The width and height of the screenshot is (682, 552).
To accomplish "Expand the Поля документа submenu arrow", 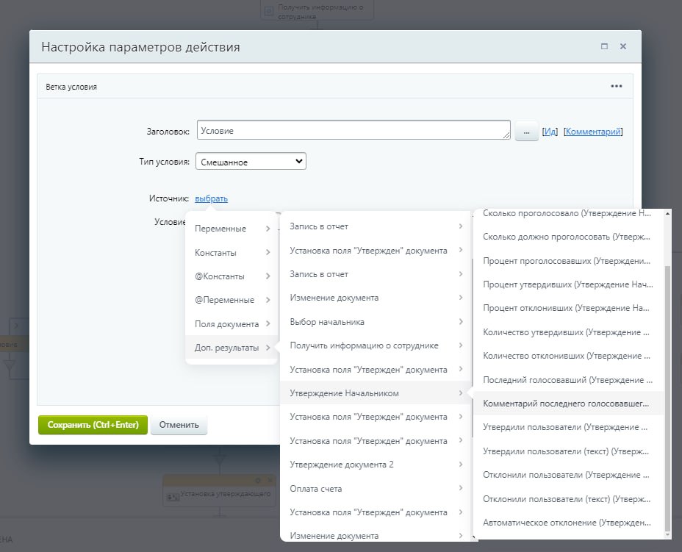I will [268, 324].
